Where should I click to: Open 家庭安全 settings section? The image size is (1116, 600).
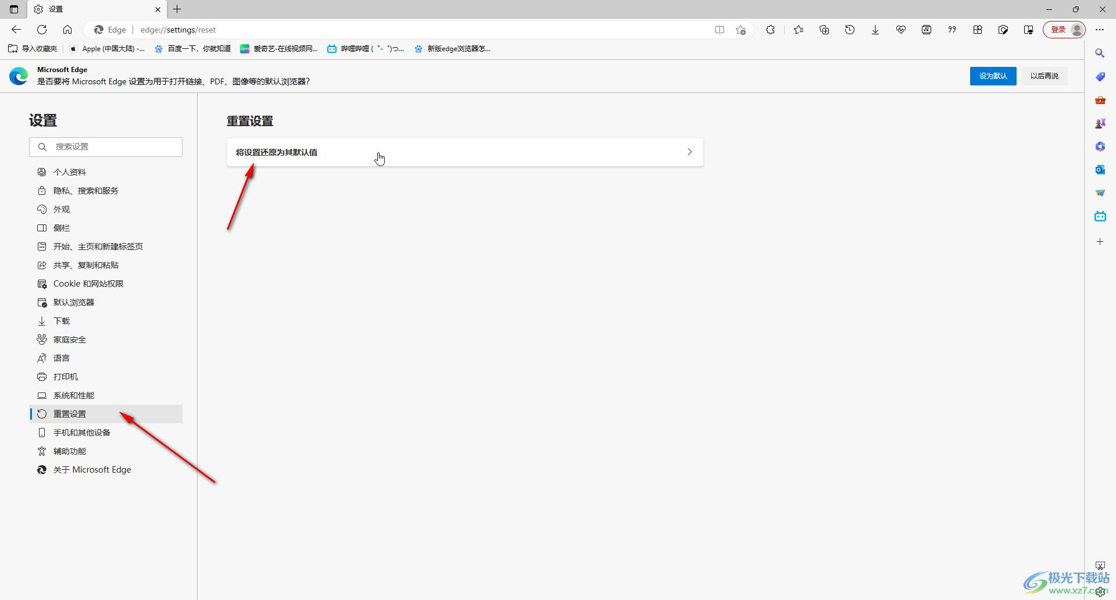point(106,340)
